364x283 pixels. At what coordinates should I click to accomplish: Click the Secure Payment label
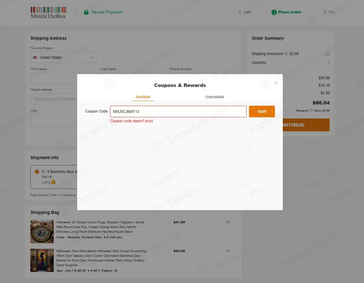[107, 12]
